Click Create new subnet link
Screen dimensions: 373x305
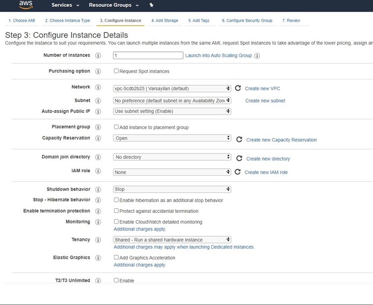[x=265, y=101]
